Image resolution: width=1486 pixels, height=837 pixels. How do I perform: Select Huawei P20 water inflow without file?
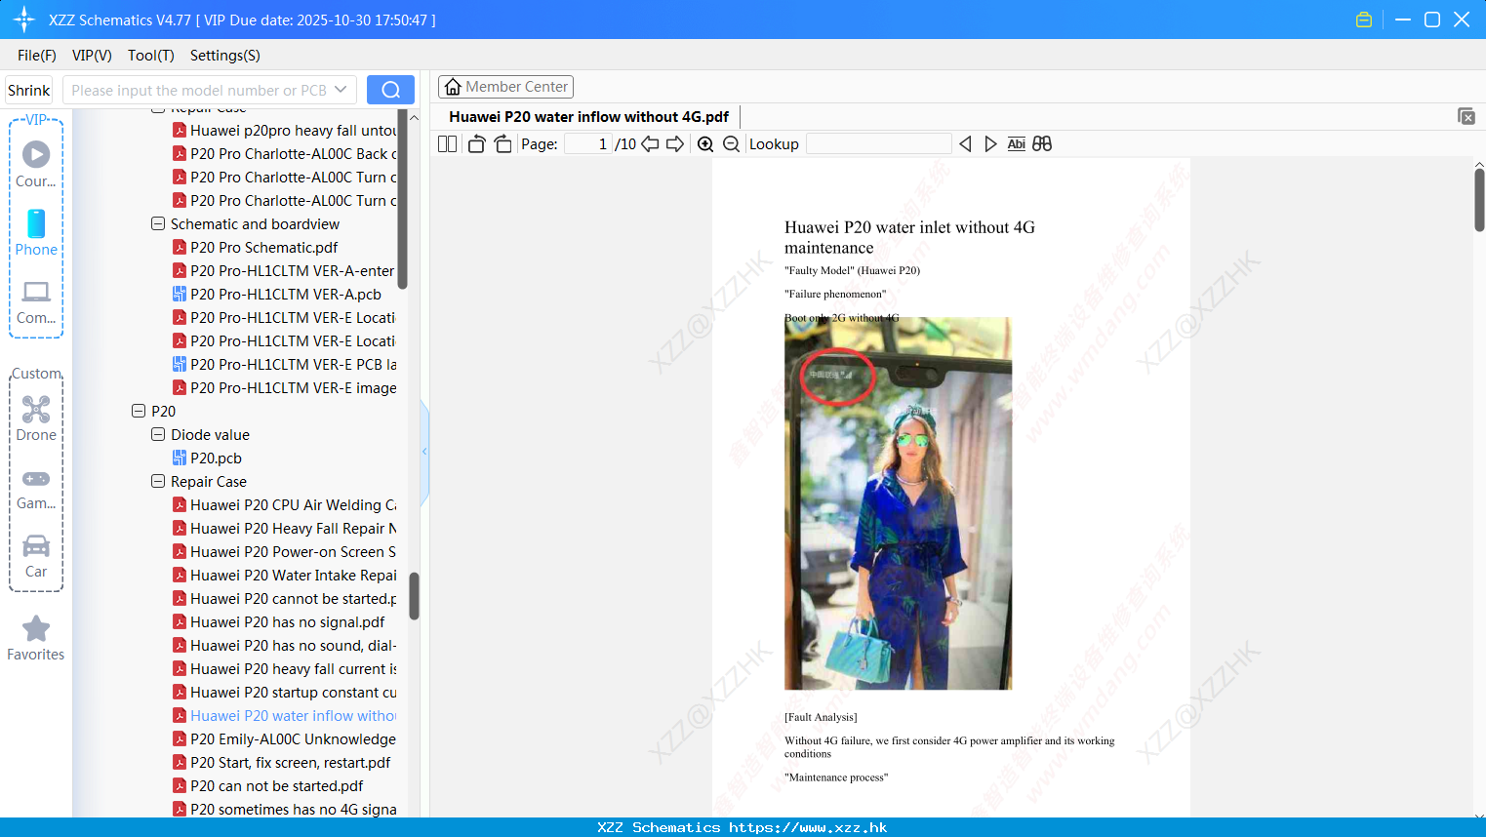[x=284, y=715]
